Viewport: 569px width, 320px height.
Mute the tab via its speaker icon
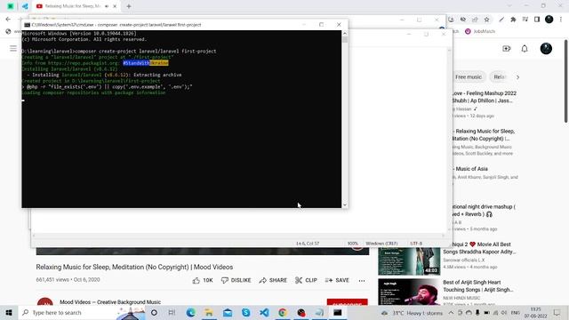[107, 6]
